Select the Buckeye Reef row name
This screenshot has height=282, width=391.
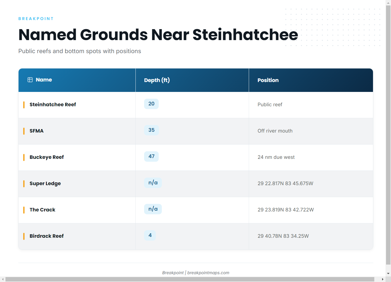pyautogui.click(x=47, y=157)
